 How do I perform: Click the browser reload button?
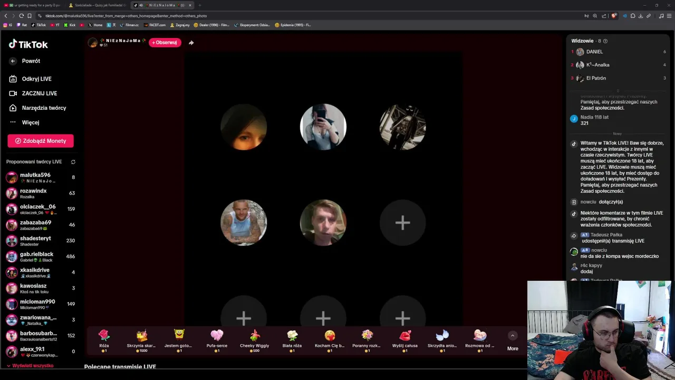coord(21,16)
